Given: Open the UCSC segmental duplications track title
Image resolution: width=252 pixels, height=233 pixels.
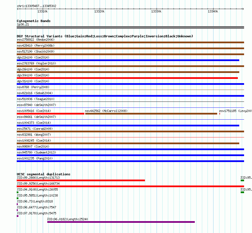Looking at the screenshot, I should [x=44, y=174].
